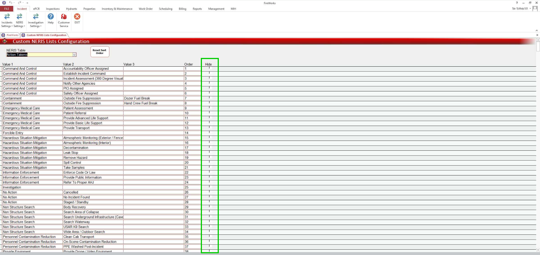Expand the NERIS Table dropdown
Viewport: 540px width, 255px height.
coord(74,55)
